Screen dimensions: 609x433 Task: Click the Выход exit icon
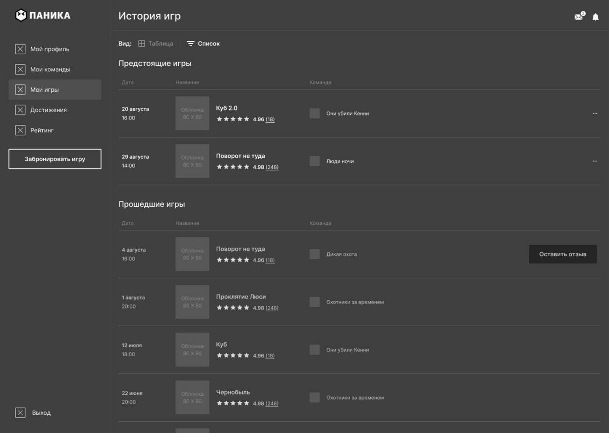(x=20, y=413)
